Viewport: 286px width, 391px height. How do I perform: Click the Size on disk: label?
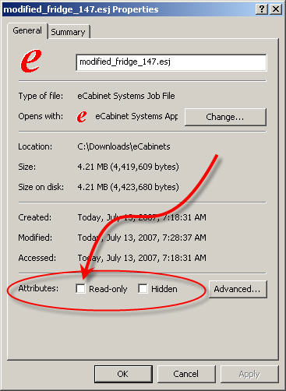click(41, 187)
